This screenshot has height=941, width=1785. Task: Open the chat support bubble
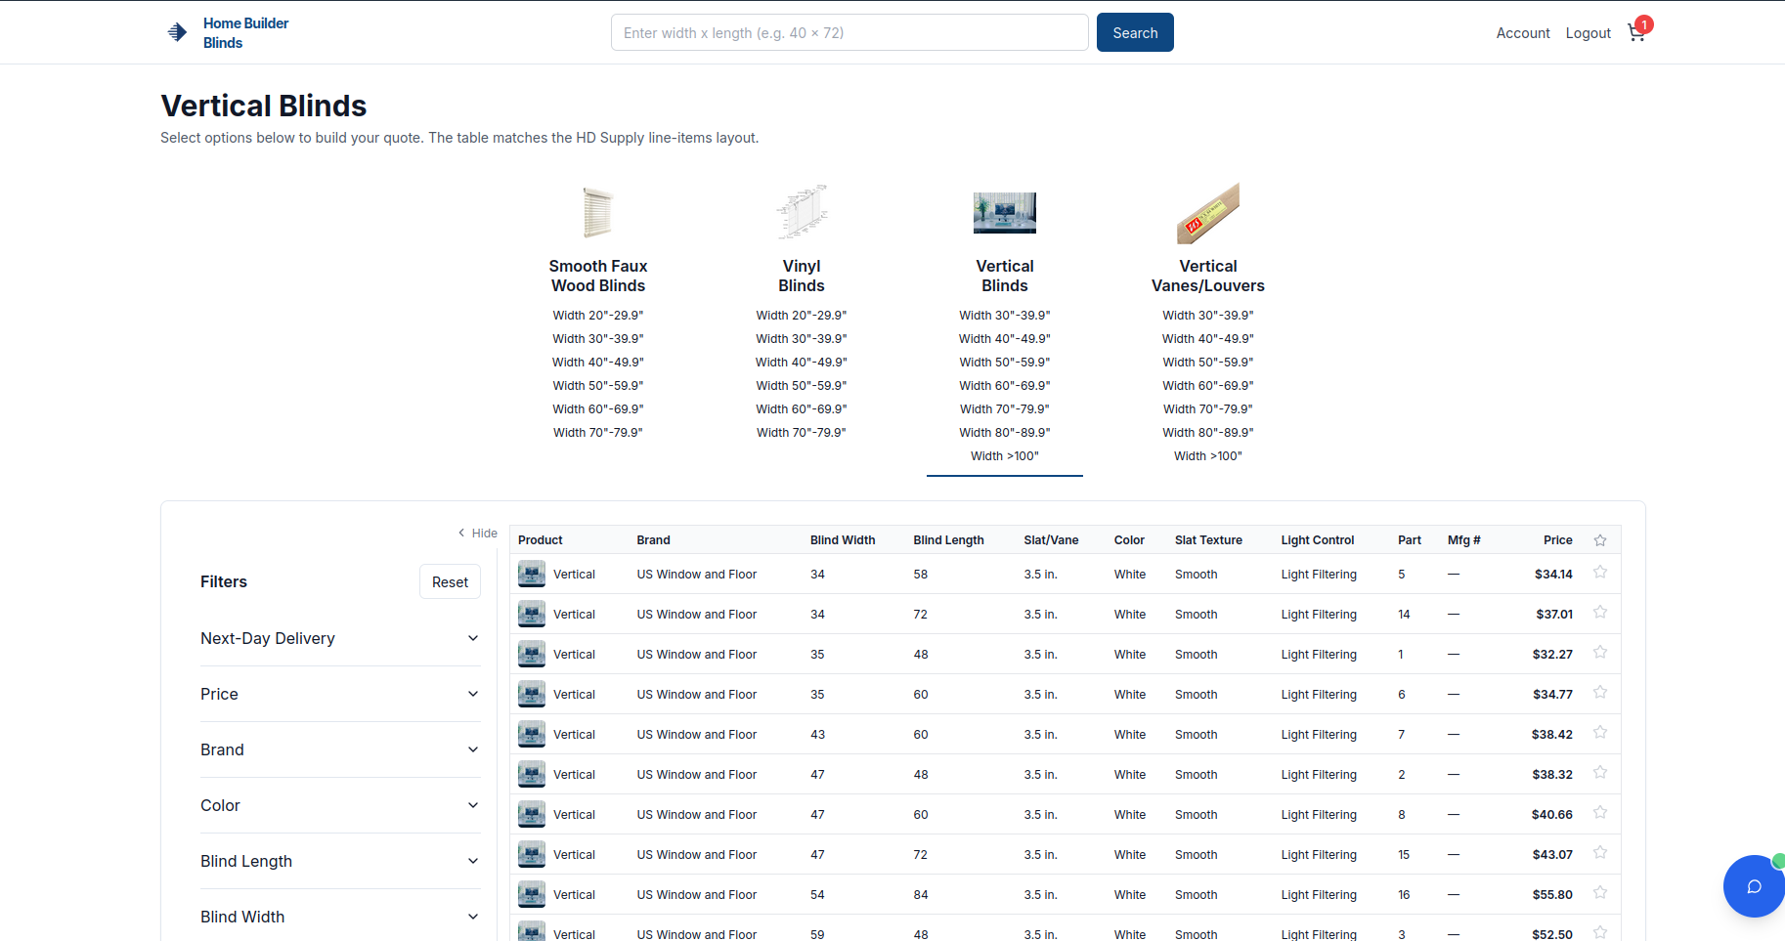[x=1753, y=885]
